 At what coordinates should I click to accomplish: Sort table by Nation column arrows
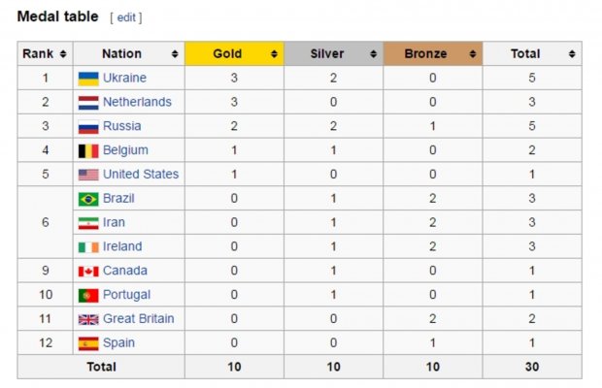click(x=175, y=54)
